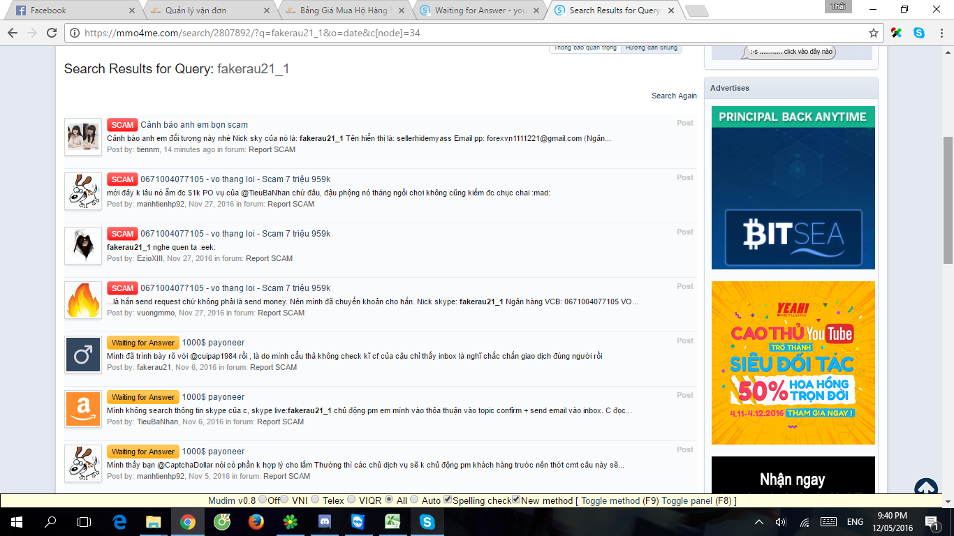This screenshot has width=954, height=536.
Task: Change the ENG input language
Action: (855, 522)
